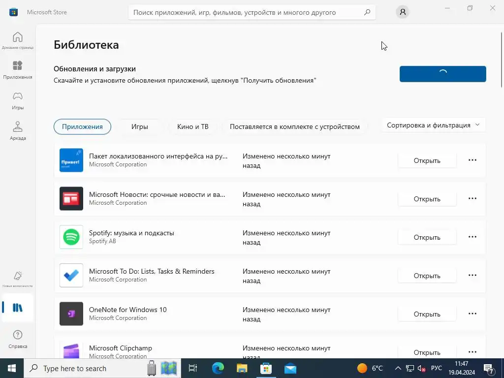
Task: Select the Приложения filter tab
Action: coord(82,126)
